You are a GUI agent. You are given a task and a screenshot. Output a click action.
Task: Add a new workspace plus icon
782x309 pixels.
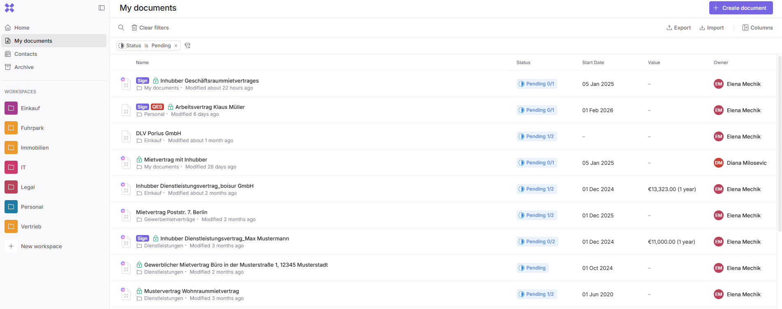[x=11, y=246]
